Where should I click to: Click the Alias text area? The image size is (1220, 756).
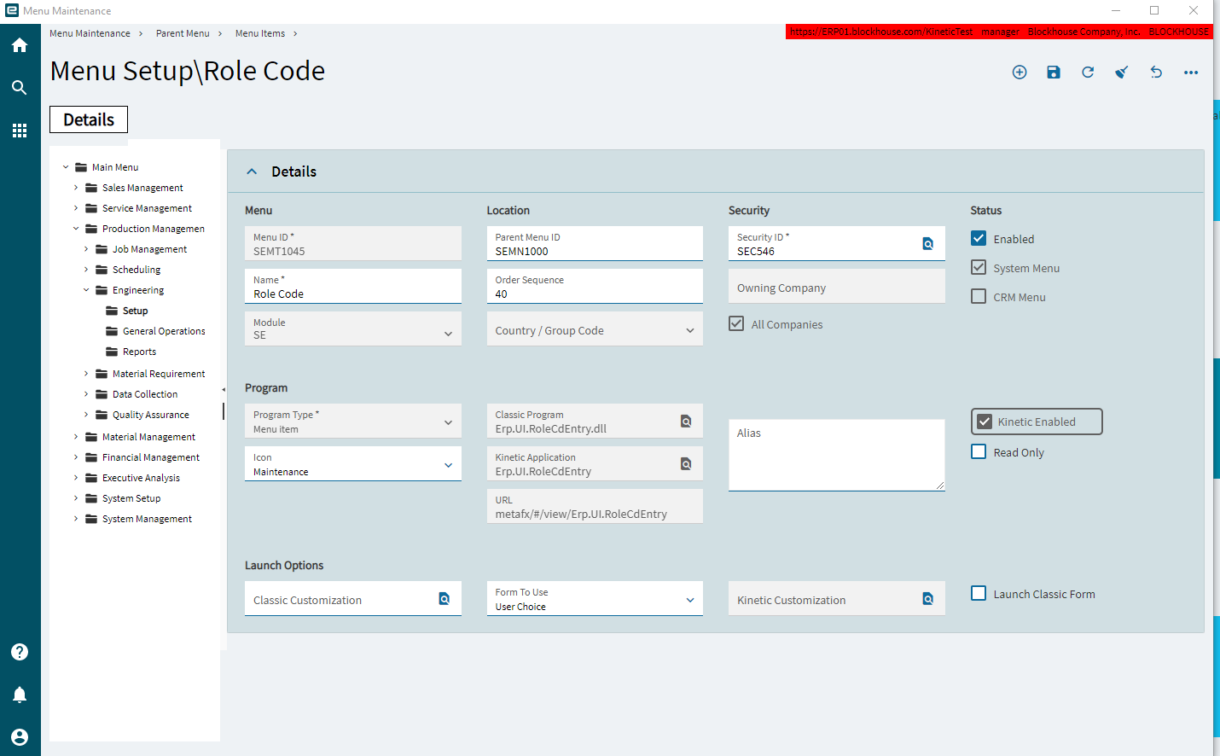836,455
